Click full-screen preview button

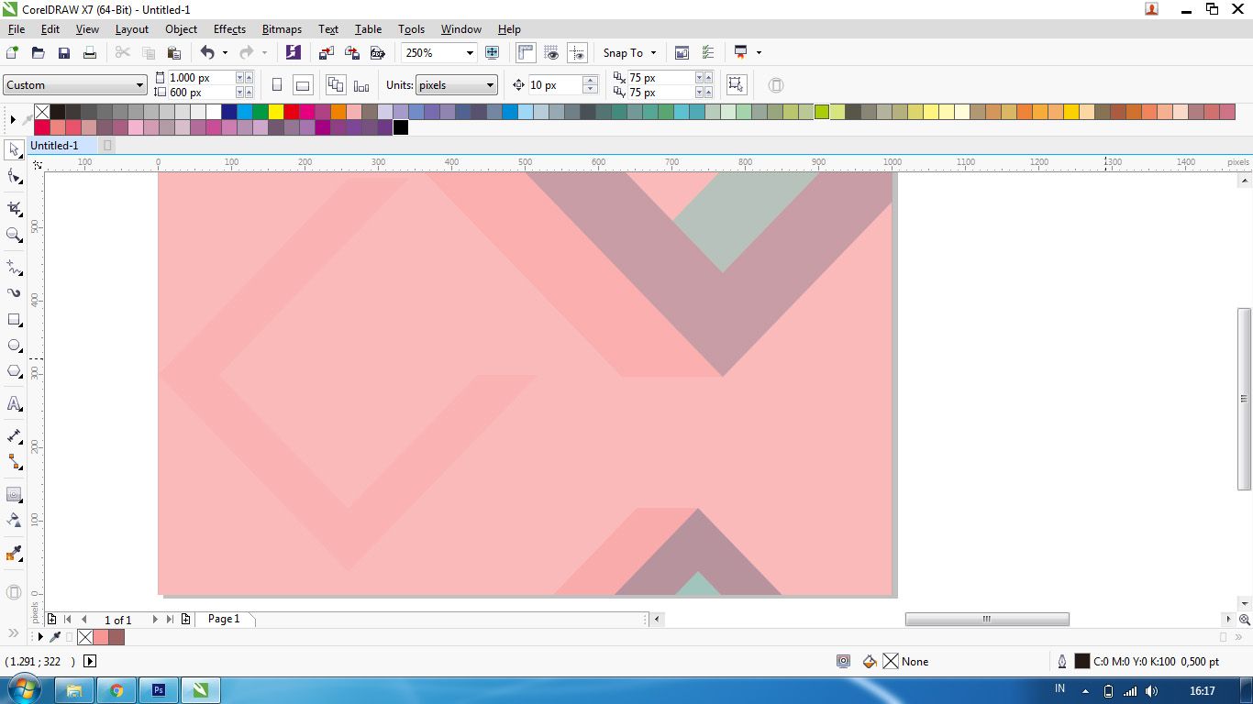492,53
